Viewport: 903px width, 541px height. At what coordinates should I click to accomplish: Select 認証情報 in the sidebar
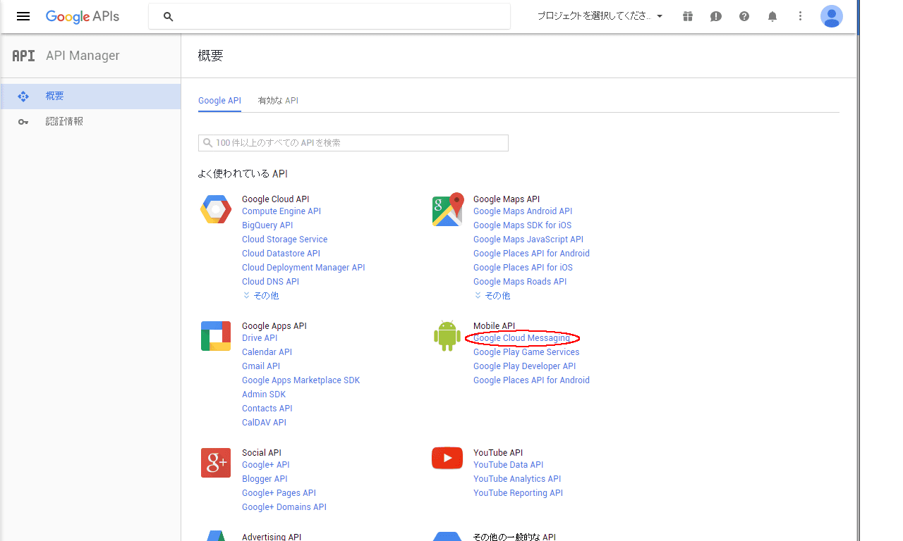90,122
